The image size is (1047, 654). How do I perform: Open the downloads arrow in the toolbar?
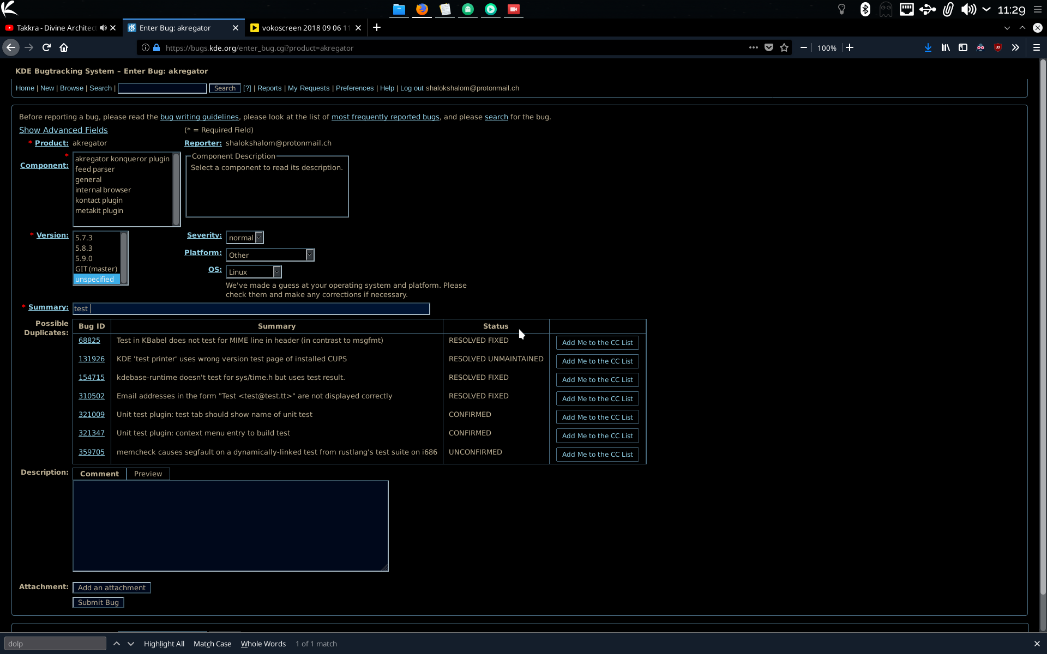(x=928, y=47)
